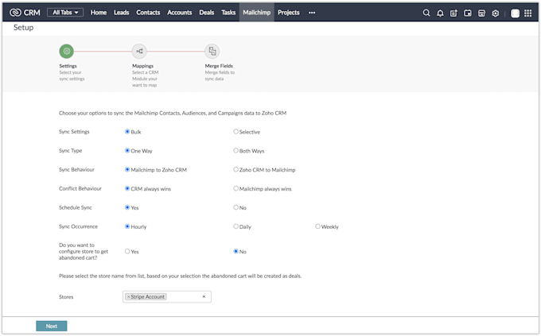Open the wallet-like icon beside the calendar icon
541x336 pixels.
[468, 13]
